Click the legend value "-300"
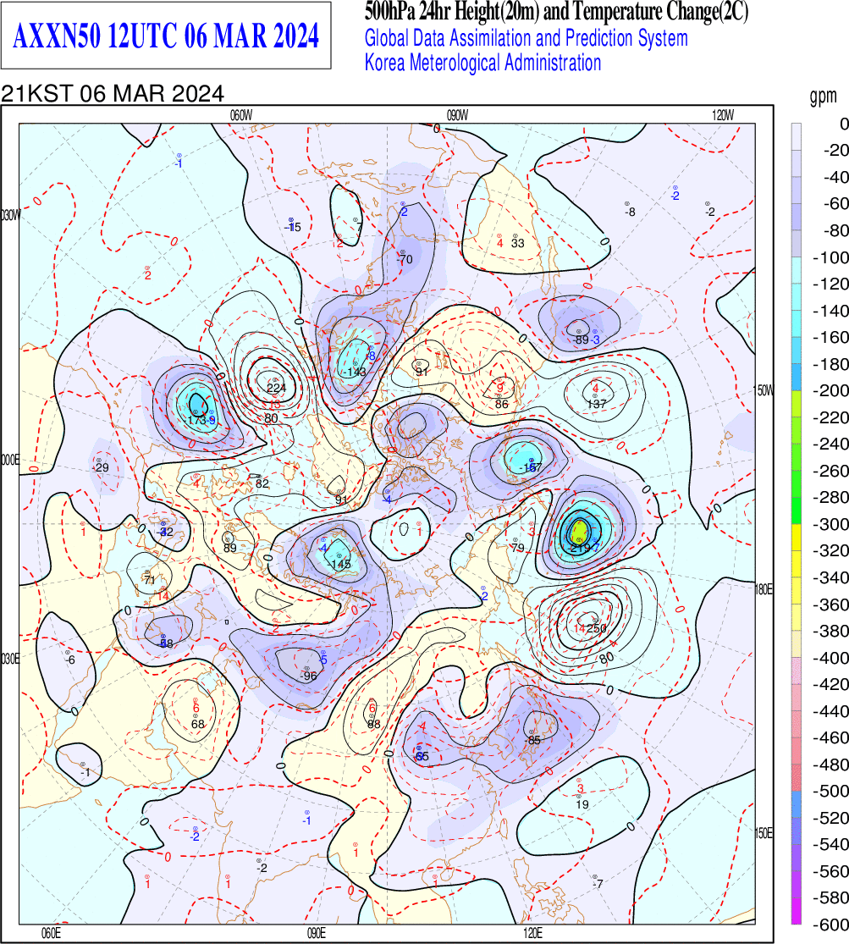The height and width of the screenshot is (944, 849). click(x=830, y=524)
